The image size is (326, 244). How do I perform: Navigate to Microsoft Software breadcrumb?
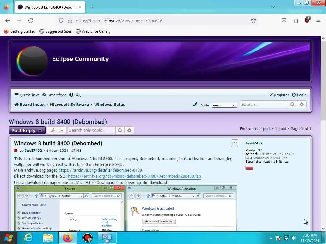(69, 104)
